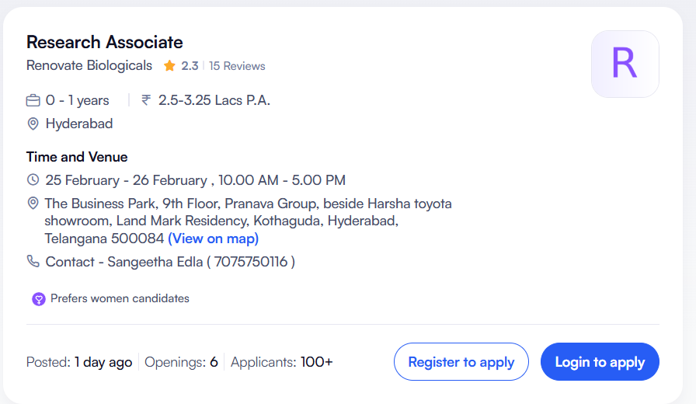Click the clock icon beside dates

[33, 180]
